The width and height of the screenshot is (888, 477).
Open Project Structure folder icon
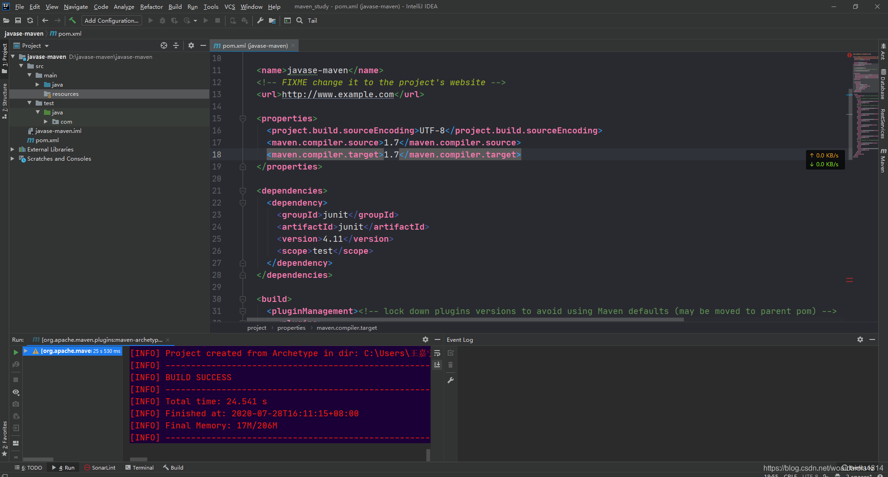tap(272, 20)
